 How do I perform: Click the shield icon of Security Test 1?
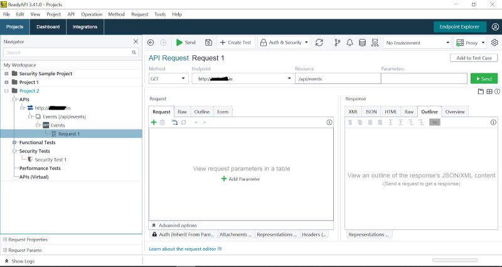[30, 159]
